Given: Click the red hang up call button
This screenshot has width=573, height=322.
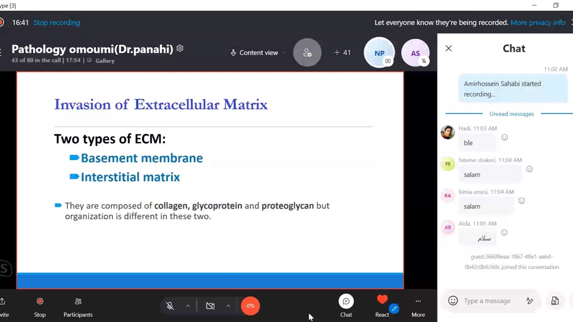Looking at the screenshot, I should (250, 306).
